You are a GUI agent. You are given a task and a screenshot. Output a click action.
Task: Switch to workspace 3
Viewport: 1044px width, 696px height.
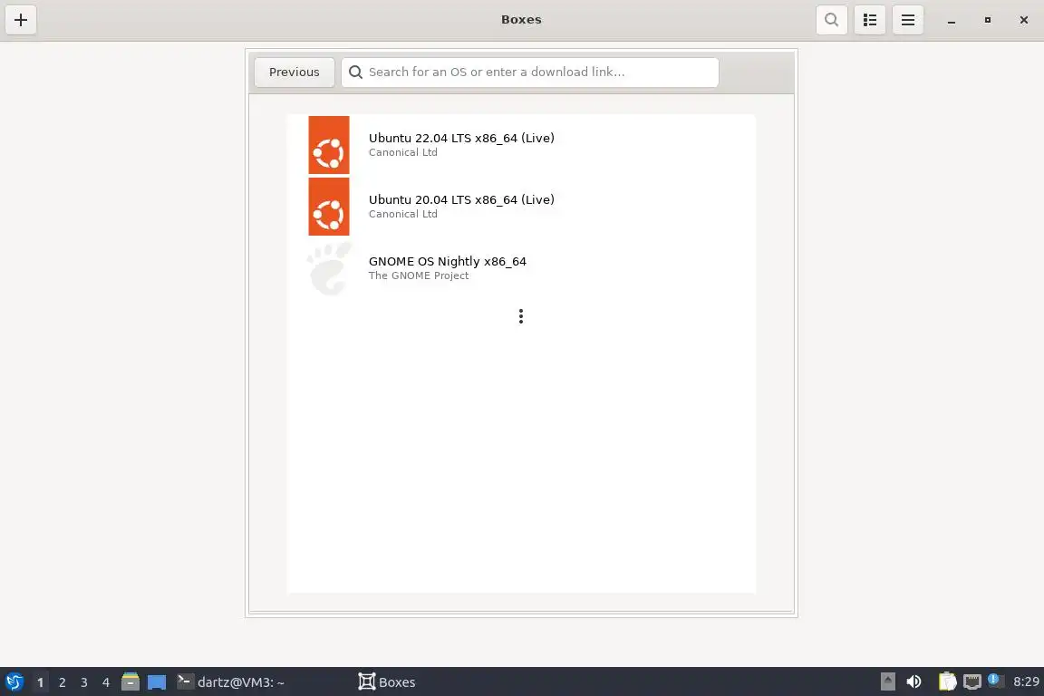coord(84,682)
